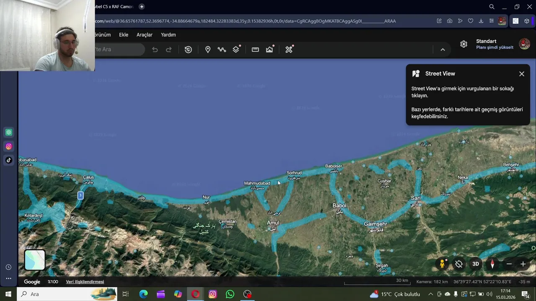The width and height of the screenshot is (536, 301).
Task: Show hidden system tray icons
Action: (430, 294)
